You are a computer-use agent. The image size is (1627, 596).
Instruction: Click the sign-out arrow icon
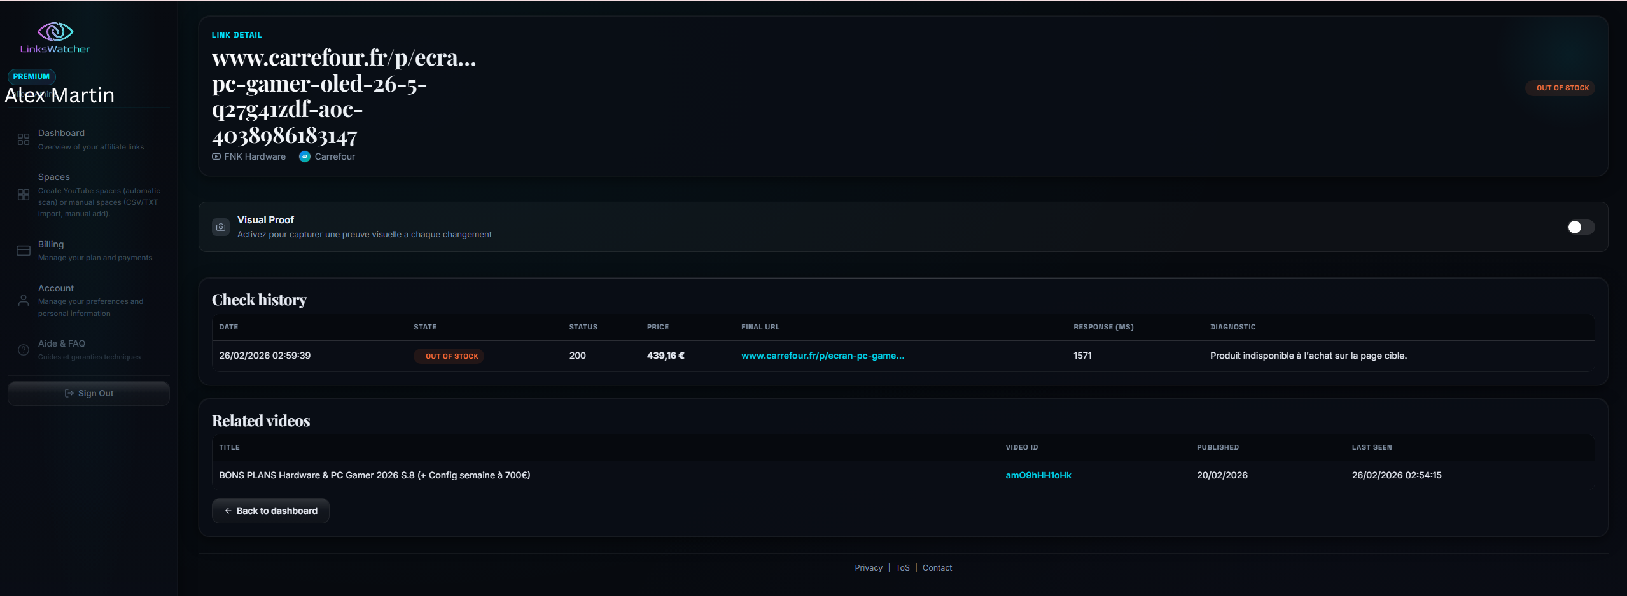point(69,393)
